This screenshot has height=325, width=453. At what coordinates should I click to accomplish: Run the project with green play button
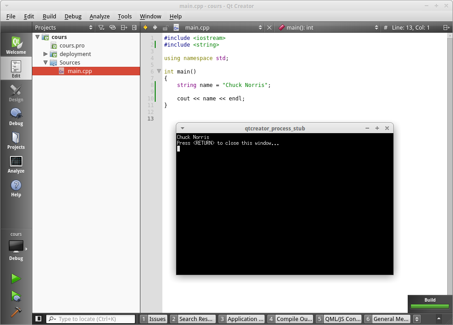(x=16, y=278)
